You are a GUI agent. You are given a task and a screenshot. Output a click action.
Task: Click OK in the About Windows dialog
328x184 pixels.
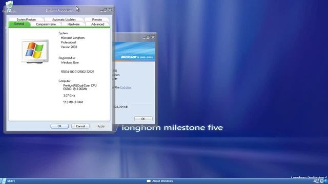[x=143, y=119]
